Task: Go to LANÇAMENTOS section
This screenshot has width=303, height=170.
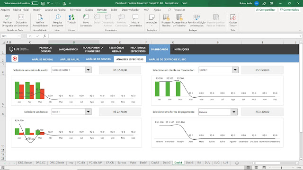Action: pyautogui.click(x=68, y=49)
